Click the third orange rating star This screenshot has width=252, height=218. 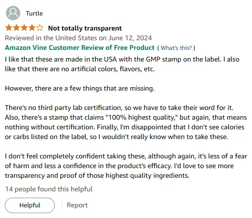[x=24, y=28]
